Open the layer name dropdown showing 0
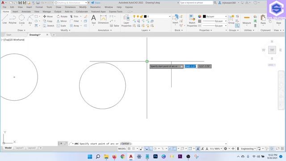The image size is (286, 161). click(x=157, y=17)
